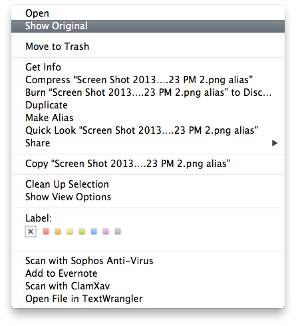Expand the Share submenu arrow

pyautogui.click(x=275, y=143)
